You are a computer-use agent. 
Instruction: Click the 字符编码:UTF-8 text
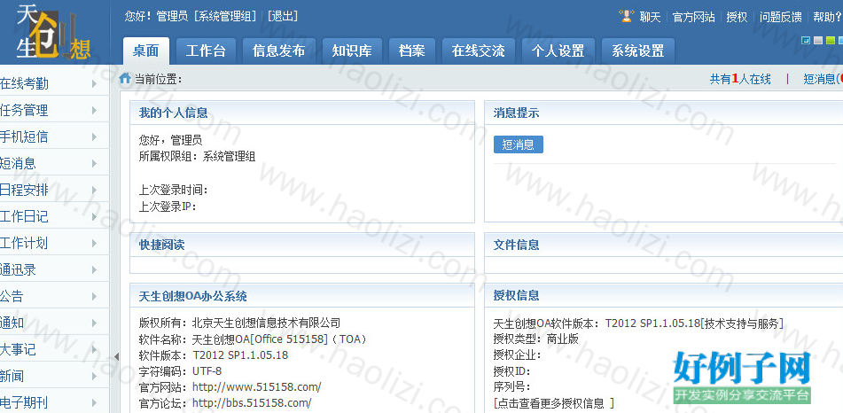(x=180, y=371)
